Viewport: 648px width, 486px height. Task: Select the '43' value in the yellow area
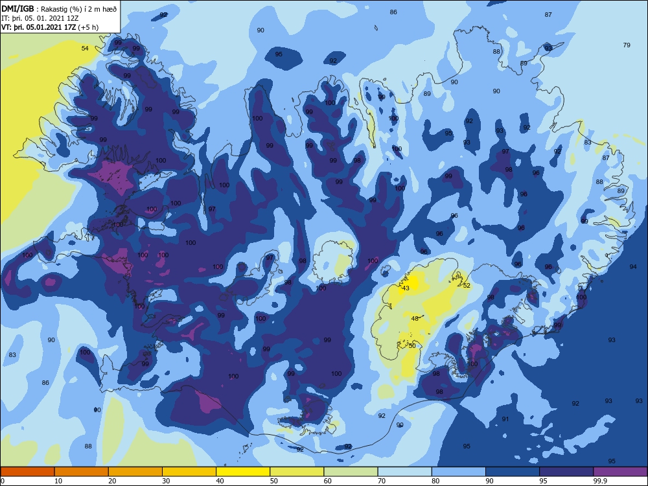pyautogui.click(x=406, y=288)
